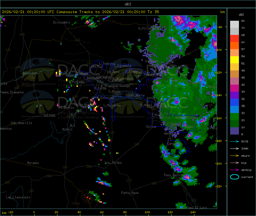
Task: Click the '57' value on the color scale
Action: (x=243, y=49)
